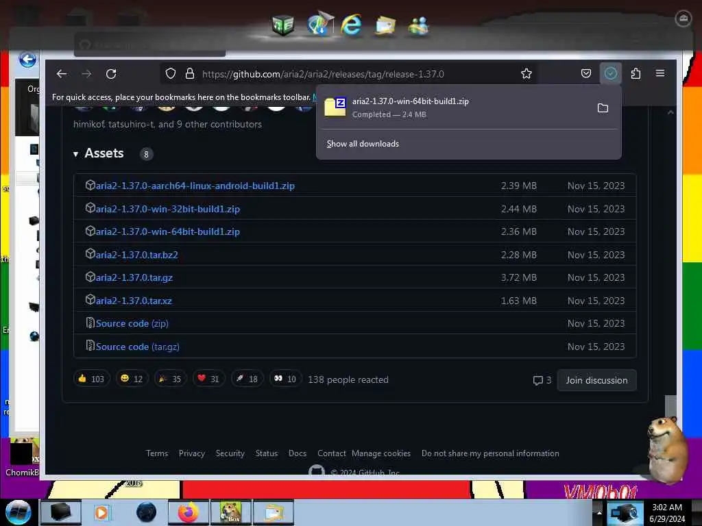702x526 pixels.
Task: Click Show all downloads
Action: pyautogui.click(x=363, y=144)
